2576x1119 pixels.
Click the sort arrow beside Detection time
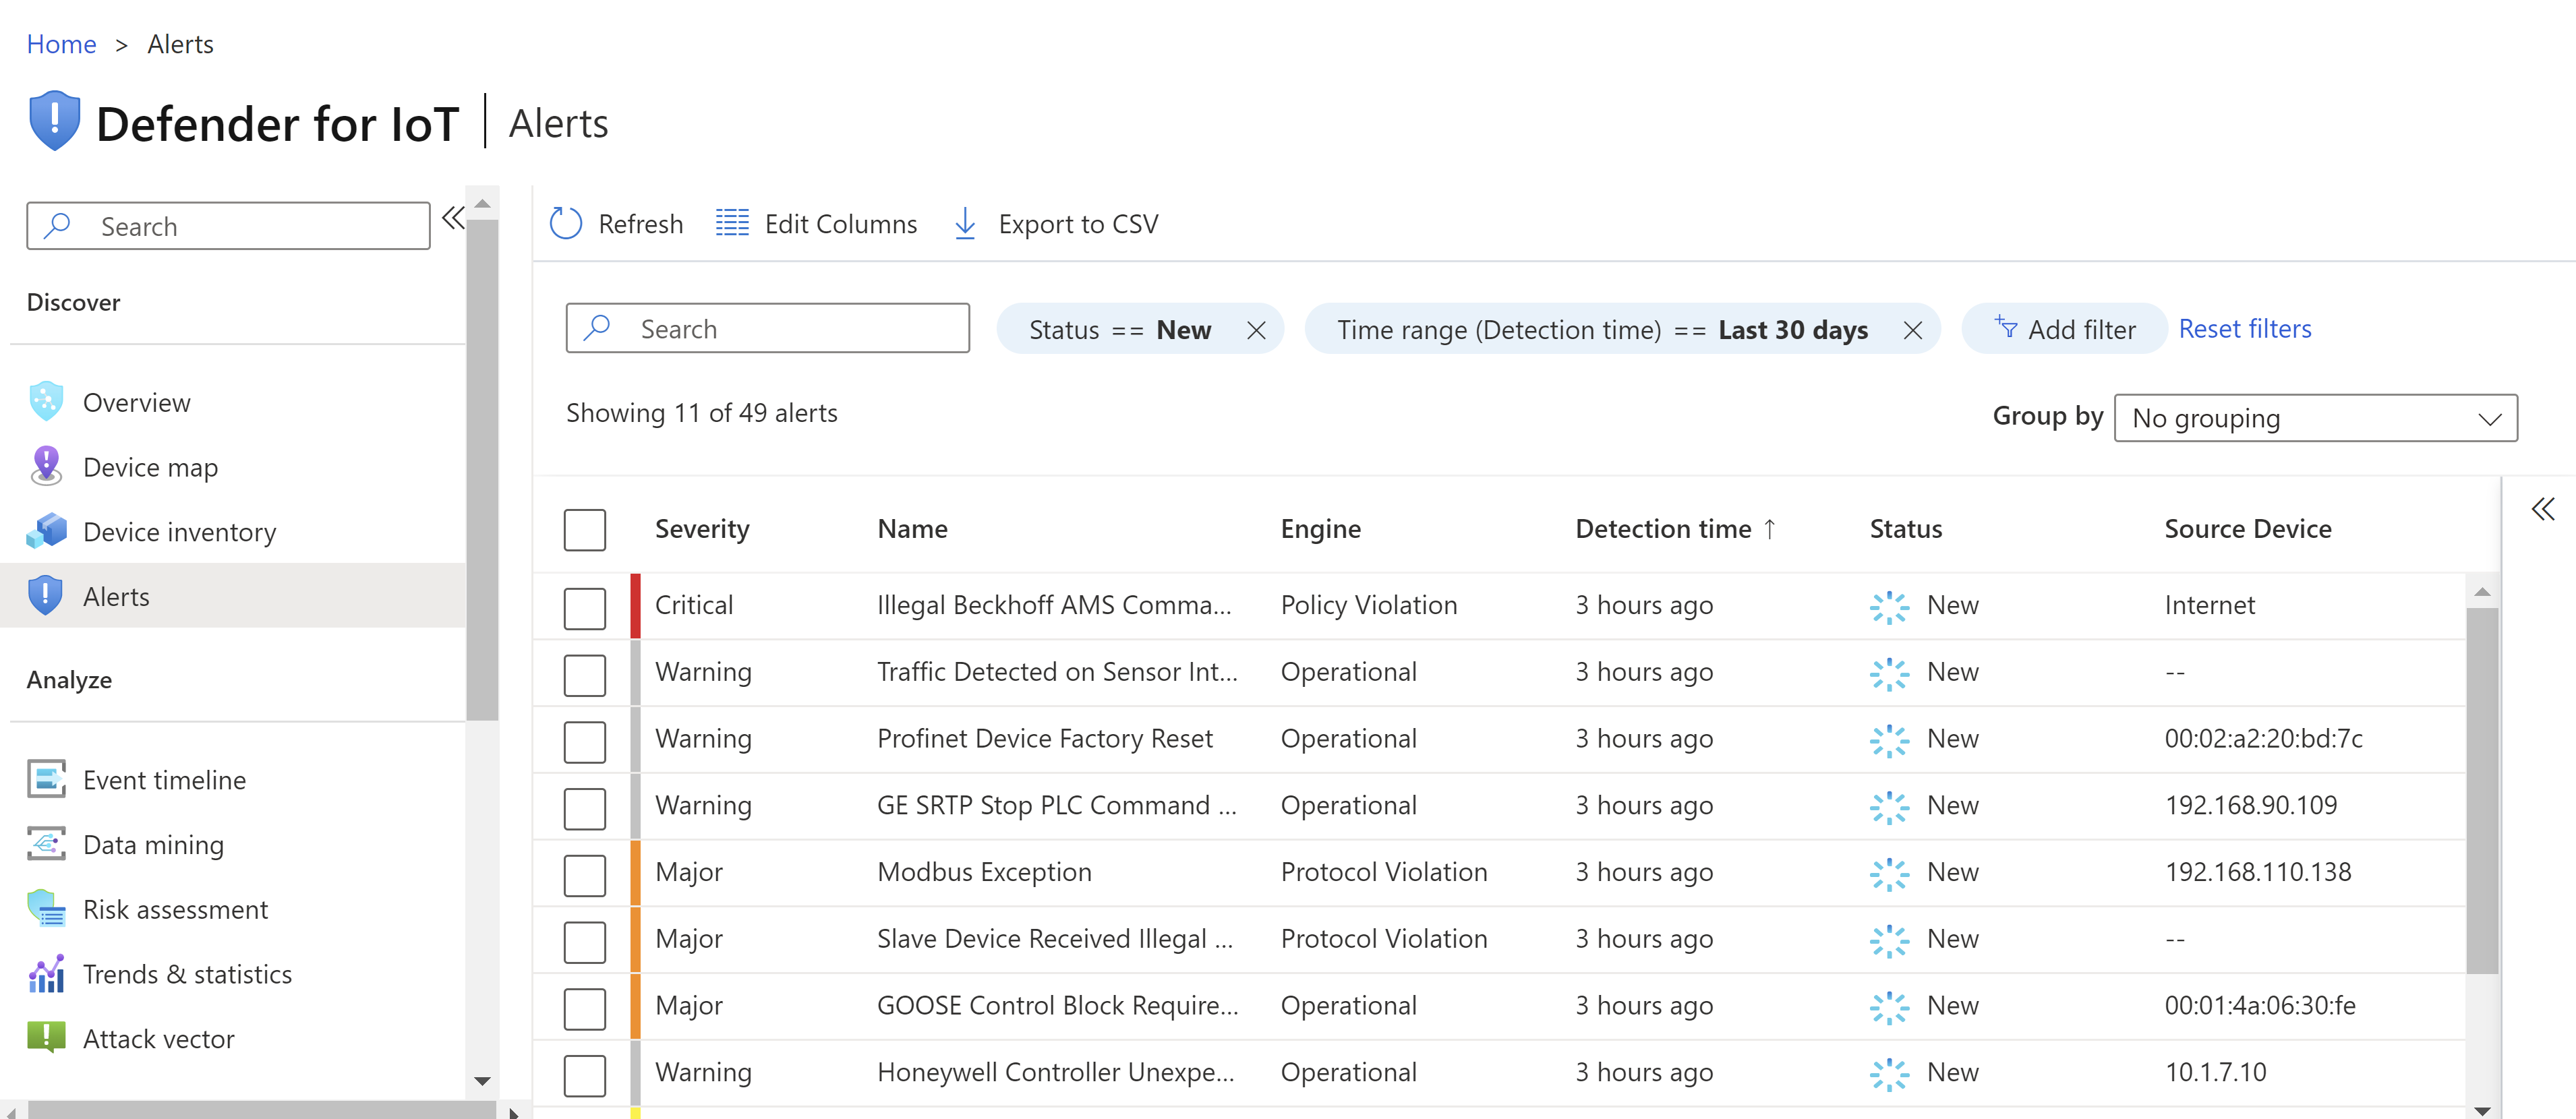(1770, 528)
